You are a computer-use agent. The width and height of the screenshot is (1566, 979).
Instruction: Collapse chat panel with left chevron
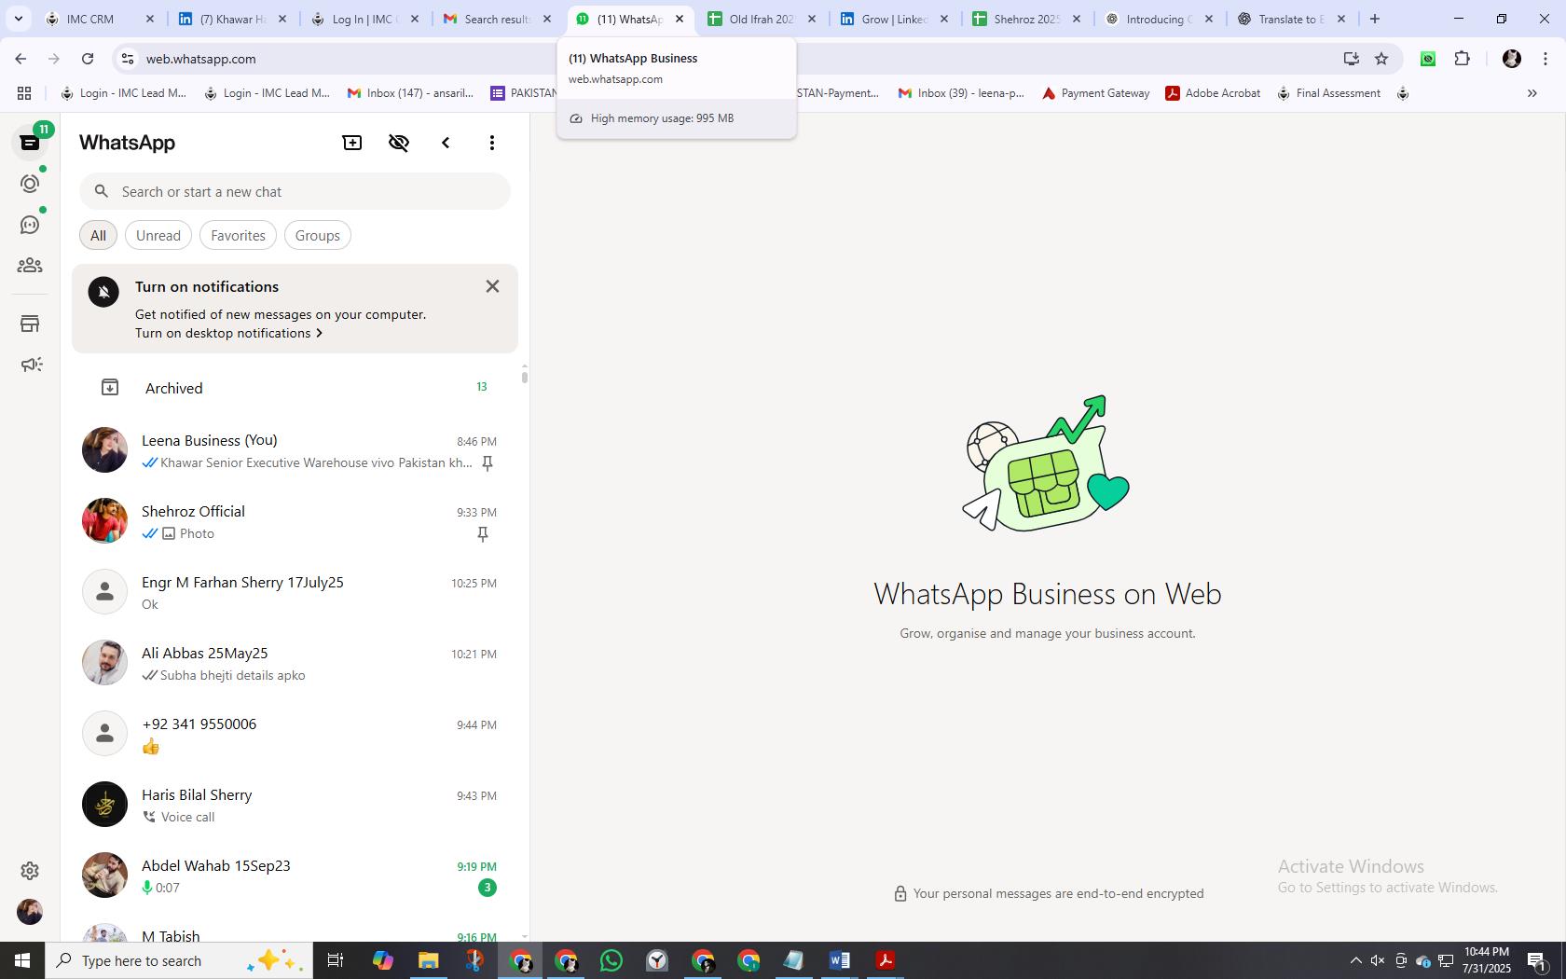[x=446, y=143]
